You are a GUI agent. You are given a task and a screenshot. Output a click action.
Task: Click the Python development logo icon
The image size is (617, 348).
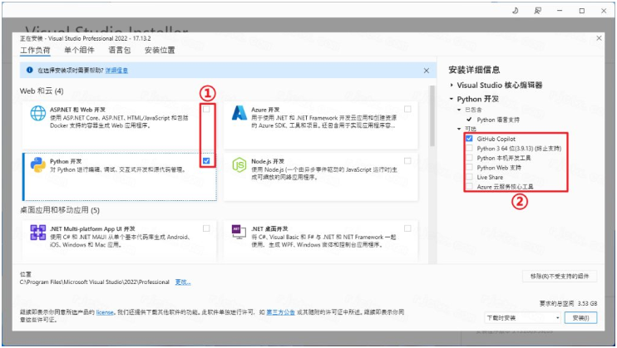[38, 164]
